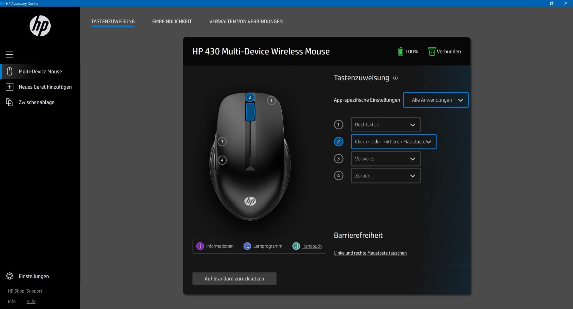Switch to the TASTENZUWEISUNG tab
Screen dimensions: 573x309
point(113,21)
